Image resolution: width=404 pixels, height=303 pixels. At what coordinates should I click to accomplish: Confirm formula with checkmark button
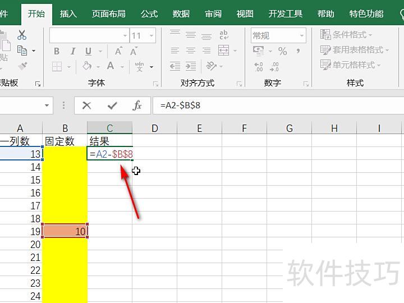click(x=112, y=105)
